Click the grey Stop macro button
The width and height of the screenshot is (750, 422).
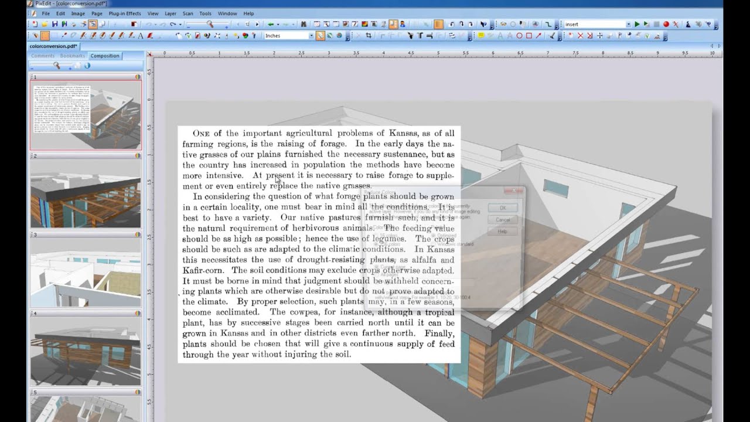657,24
